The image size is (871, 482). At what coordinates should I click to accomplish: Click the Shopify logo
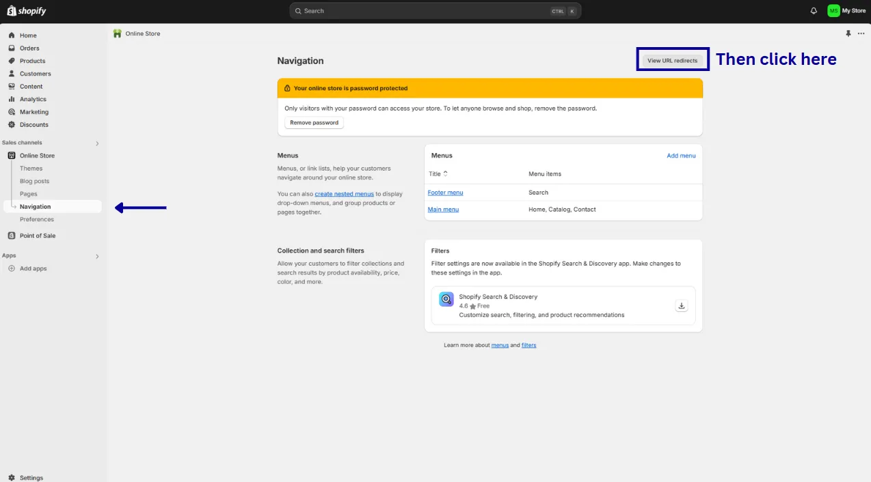[x=27, y=11]
